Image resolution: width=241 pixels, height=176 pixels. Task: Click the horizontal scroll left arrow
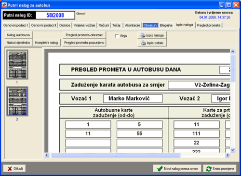click(x=47, y=155)
